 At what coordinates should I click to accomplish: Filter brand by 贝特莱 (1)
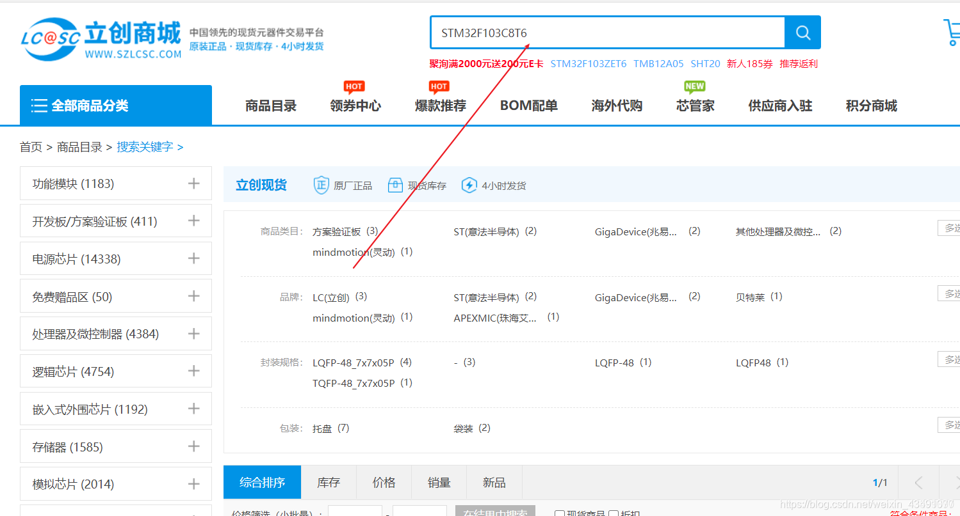point(759,297)
